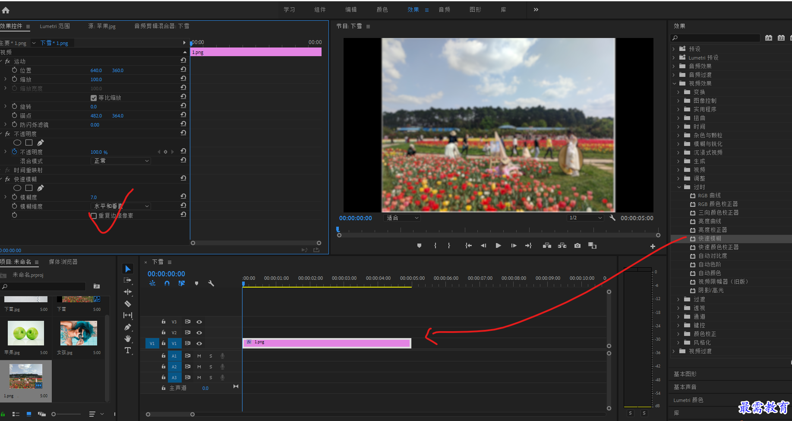
Task: Enable repeat edge pixels checkbox
Action: click(94, 215)
